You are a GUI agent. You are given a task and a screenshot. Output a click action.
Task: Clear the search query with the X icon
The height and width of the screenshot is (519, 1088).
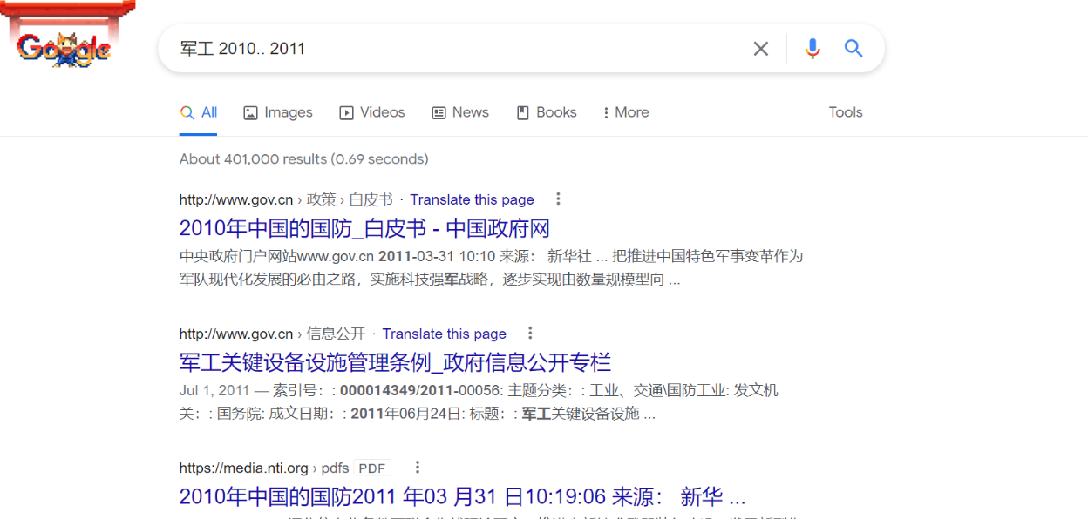[x=760, y=49]
